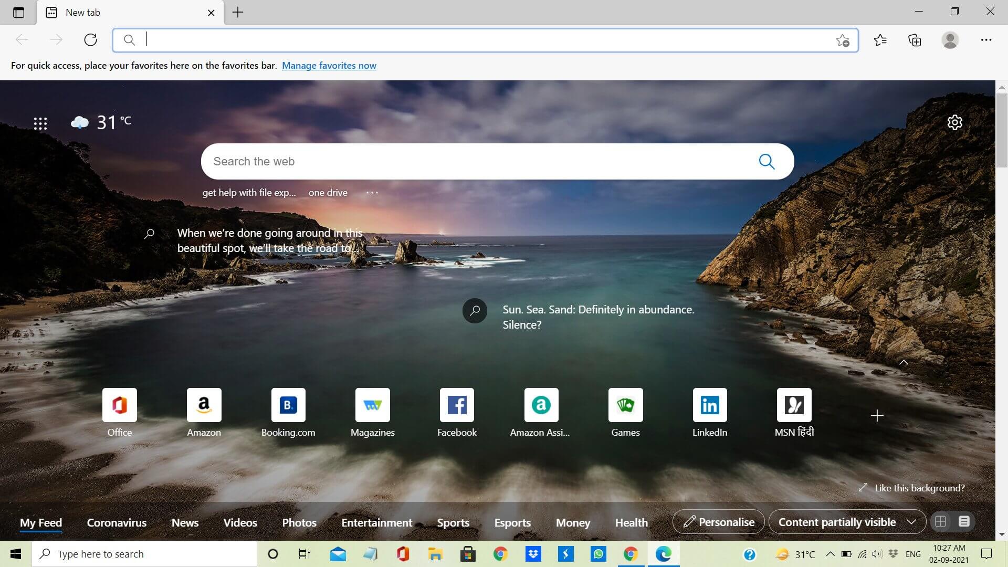Screen dimensions: 1008x567
Task: Expand grid layout toggle bottom right
Action: [x=940, y=521]
